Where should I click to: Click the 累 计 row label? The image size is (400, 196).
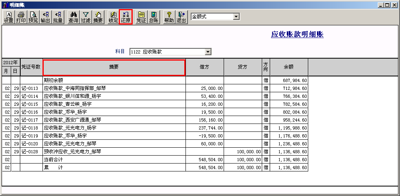(x=53, y=167)
